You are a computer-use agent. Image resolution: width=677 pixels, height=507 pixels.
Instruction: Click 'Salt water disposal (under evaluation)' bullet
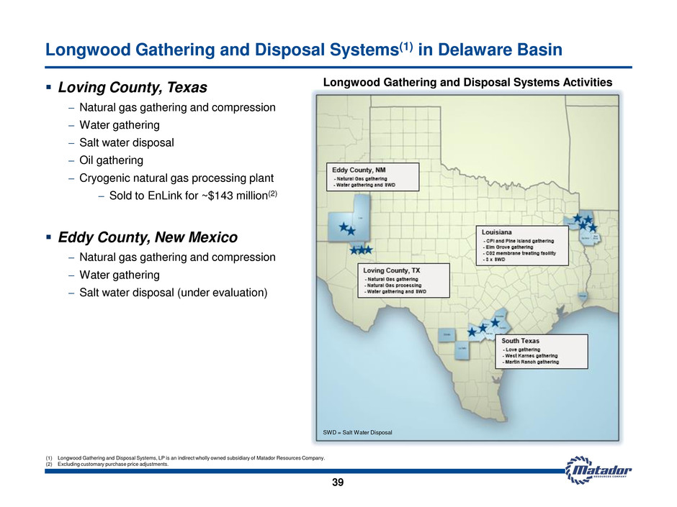point(173,293)
